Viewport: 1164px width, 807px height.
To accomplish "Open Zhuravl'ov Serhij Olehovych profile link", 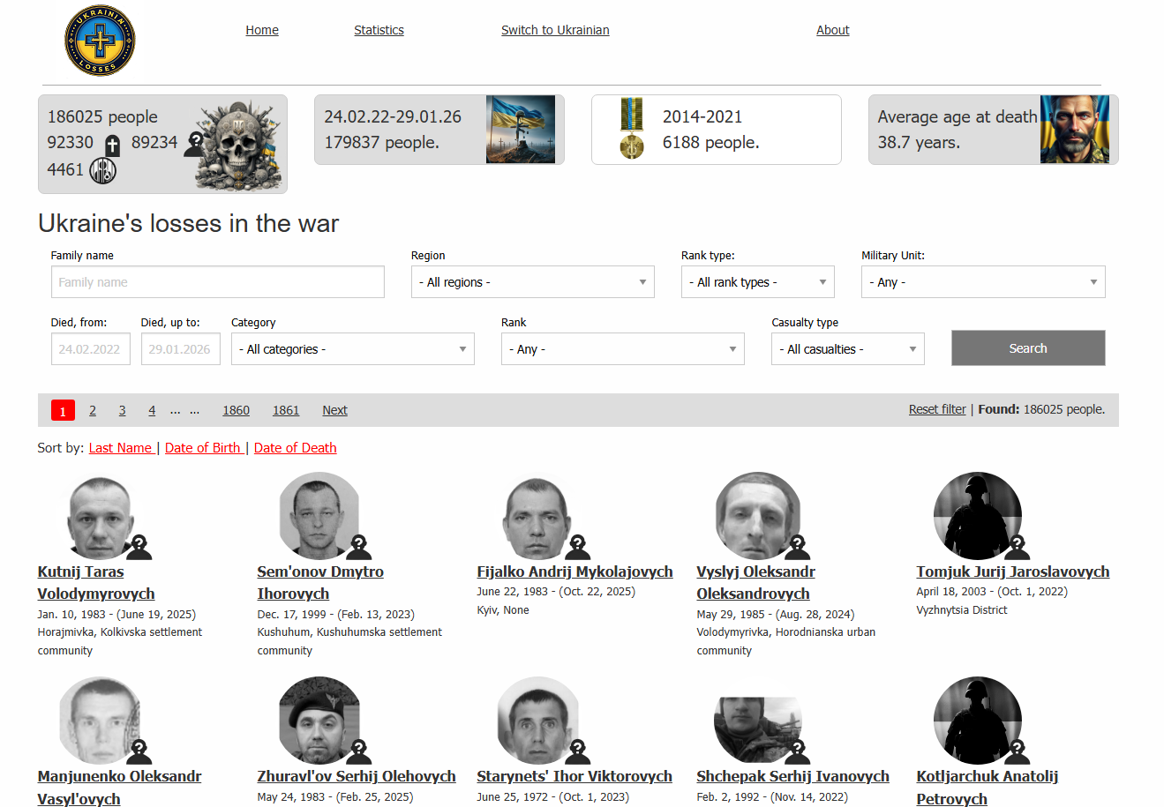I will [x=357, y=776].
